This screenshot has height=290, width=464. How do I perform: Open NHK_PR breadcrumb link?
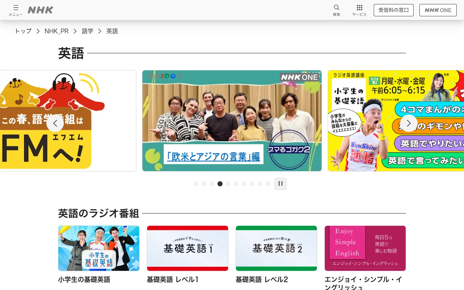pos(57,31)
